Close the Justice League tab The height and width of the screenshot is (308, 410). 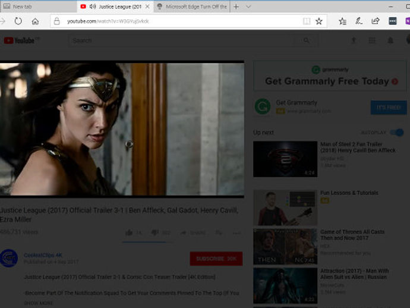click(x=147, y=7)
